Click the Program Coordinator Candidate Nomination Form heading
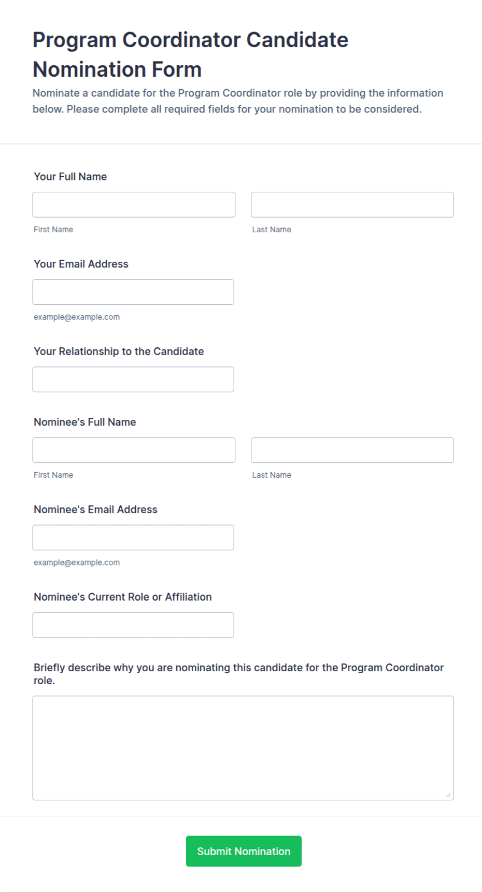The image size is (482, 892). (x=190, y=54)
